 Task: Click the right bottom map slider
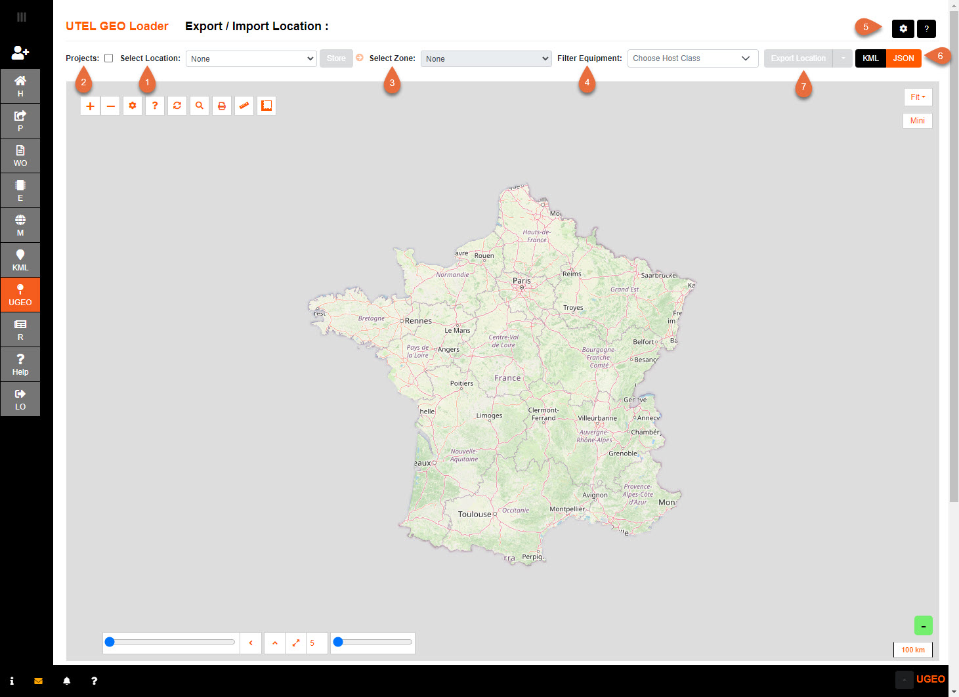[x=373, y=642]
